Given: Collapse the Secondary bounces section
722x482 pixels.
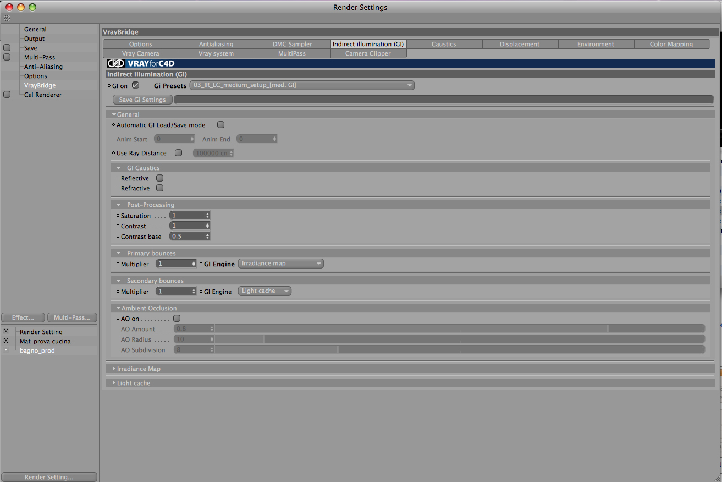Looking at the screenshot, I should 118,281.
